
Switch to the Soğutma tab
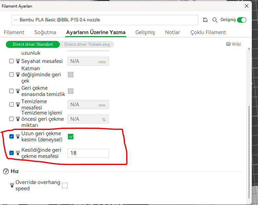pyautogui.click(x=45, y=32)
